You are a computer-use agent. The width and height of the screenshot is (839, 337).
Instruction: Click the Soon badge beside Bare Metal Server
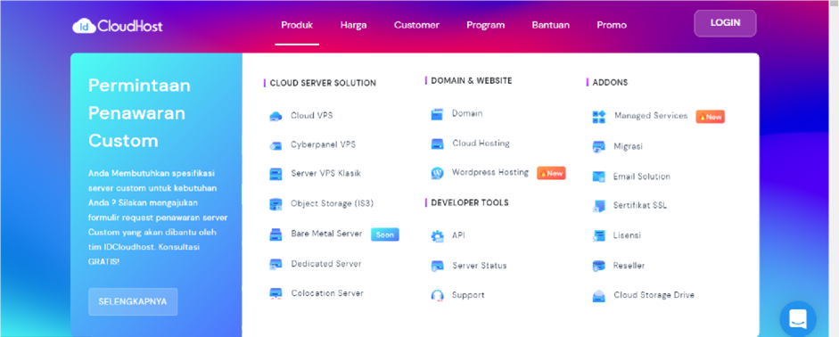385,234
